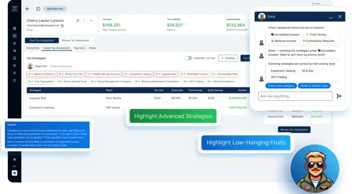Select the Cost Segregation strategy chip
Viewport: 354px width, 194px height.
(41, 81)
